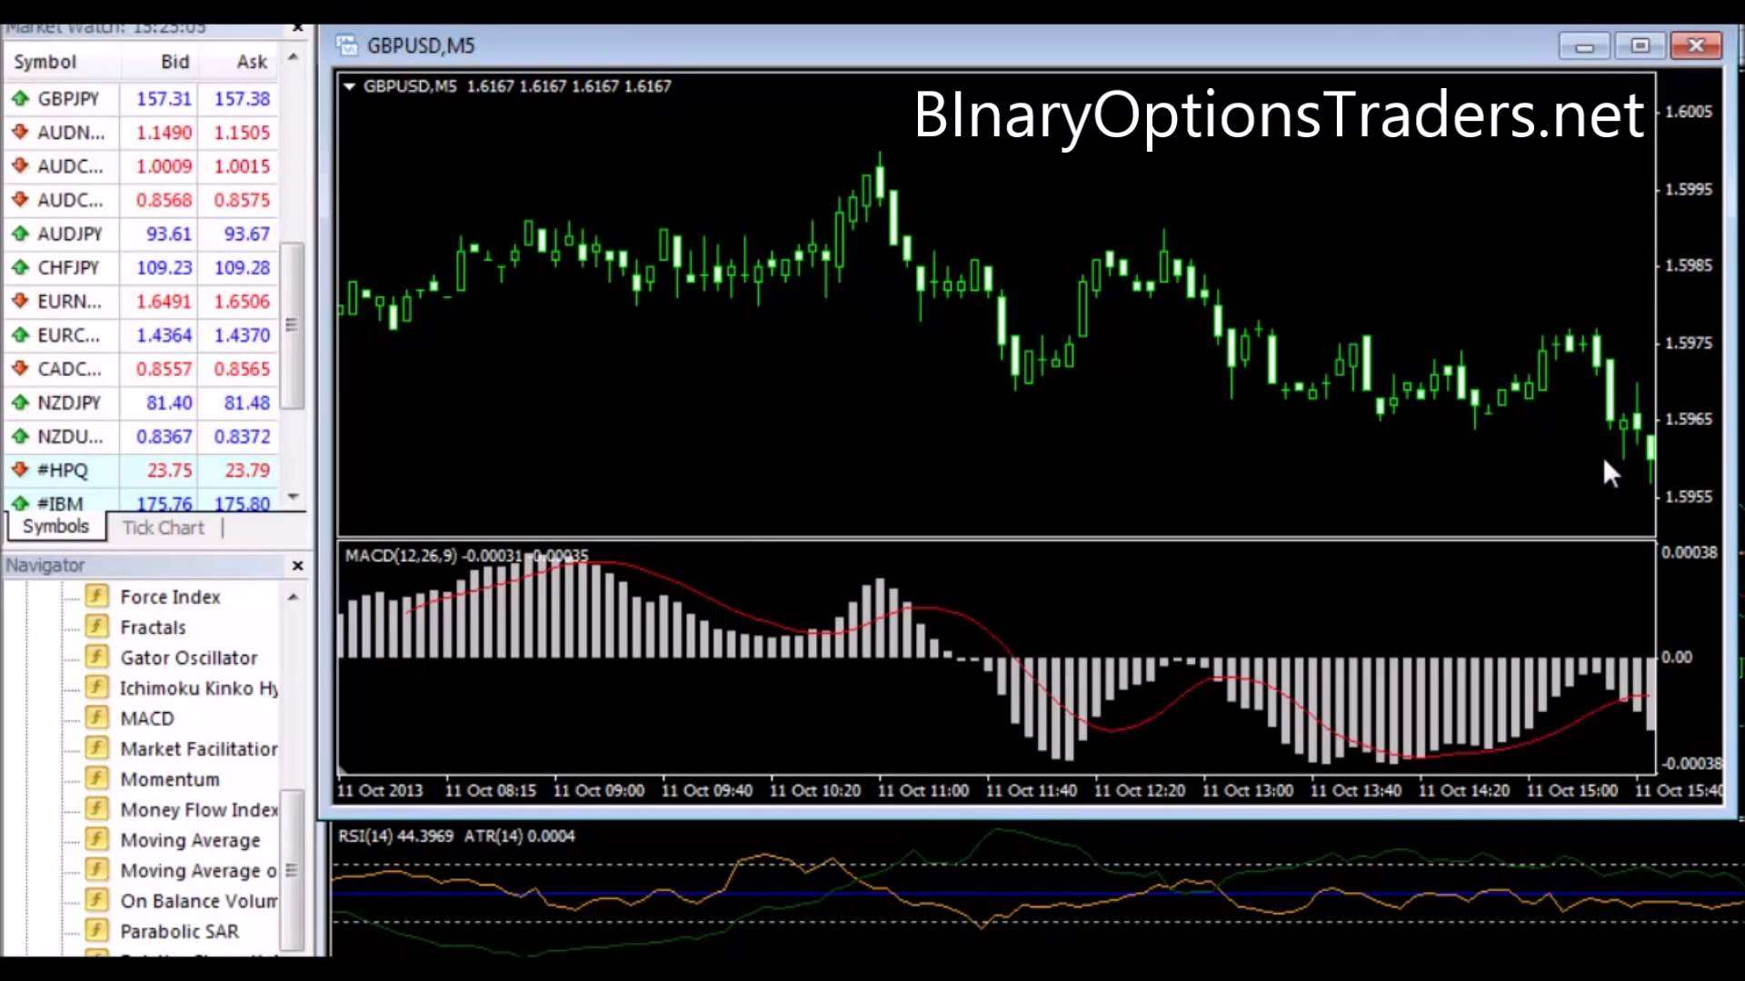Select the Ichimoku Kinko Hy indicator icon

[x=96, y=687]
